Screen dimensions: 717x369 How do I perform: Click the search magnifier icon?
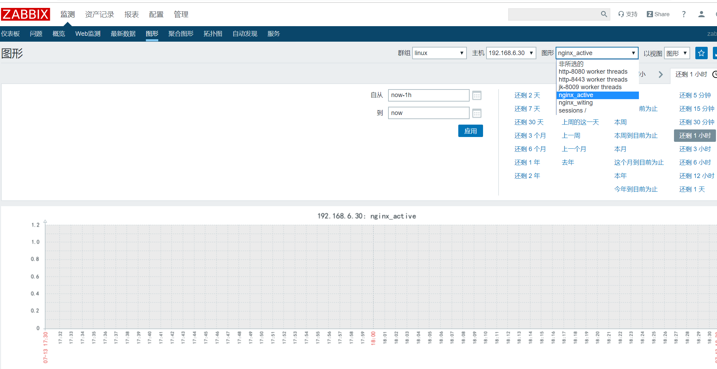click(604, 14)
